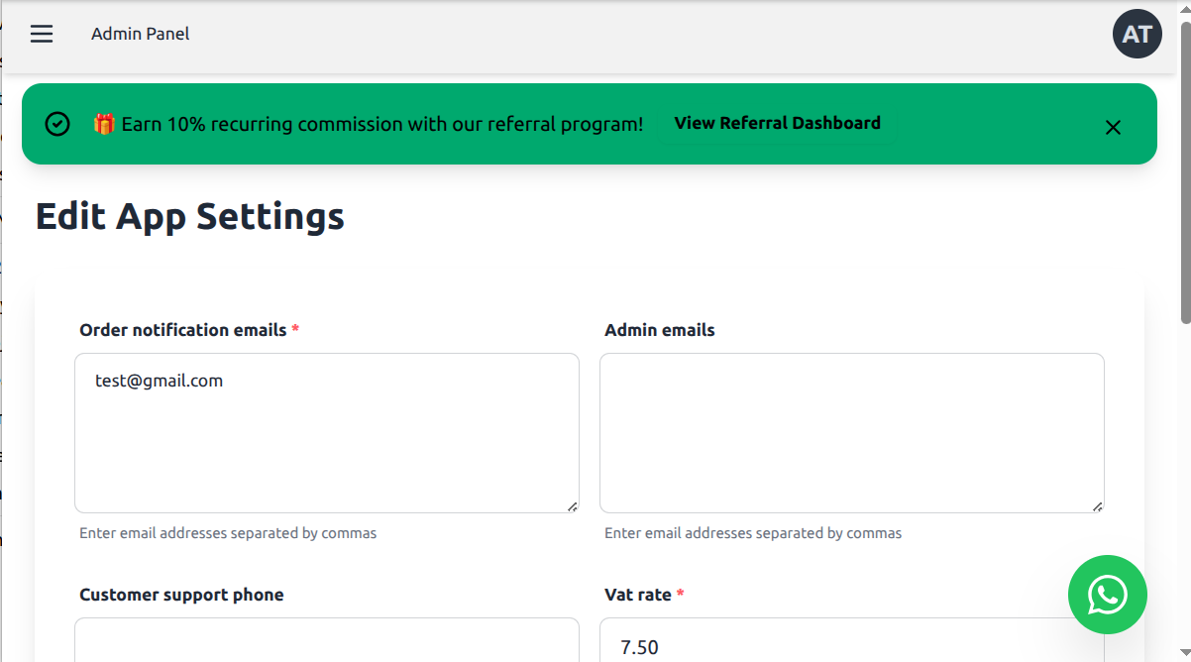Dismiss the referral program banner

click(1112, 127)
